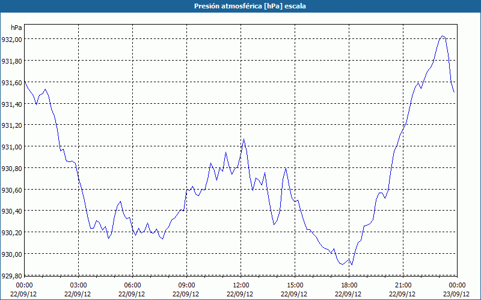Click the 930,40 y-axis value
The width and height of the screenshot is (481, 300).
[x=11, y=211]
